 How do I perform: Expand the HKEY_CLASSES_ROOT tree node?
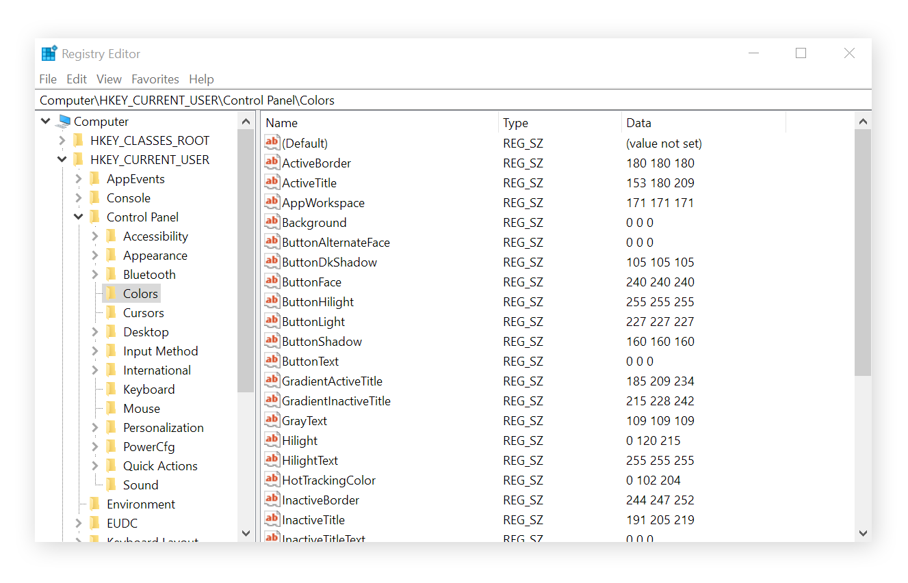click(62, 140)
